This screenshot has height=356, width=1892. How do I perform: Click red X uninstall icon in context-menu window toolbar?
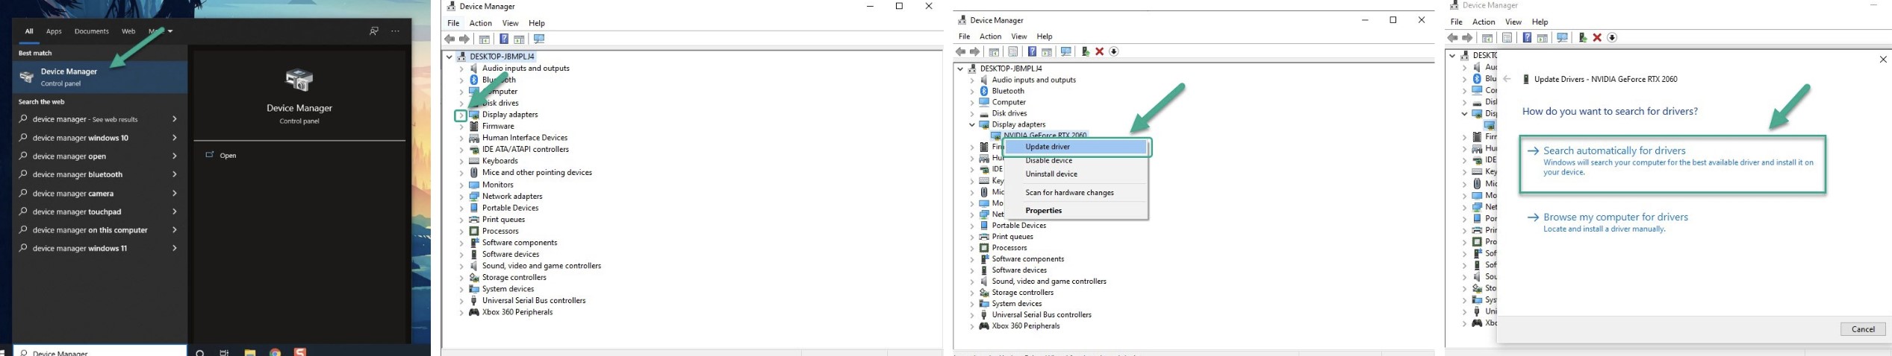click(1099, 51)
